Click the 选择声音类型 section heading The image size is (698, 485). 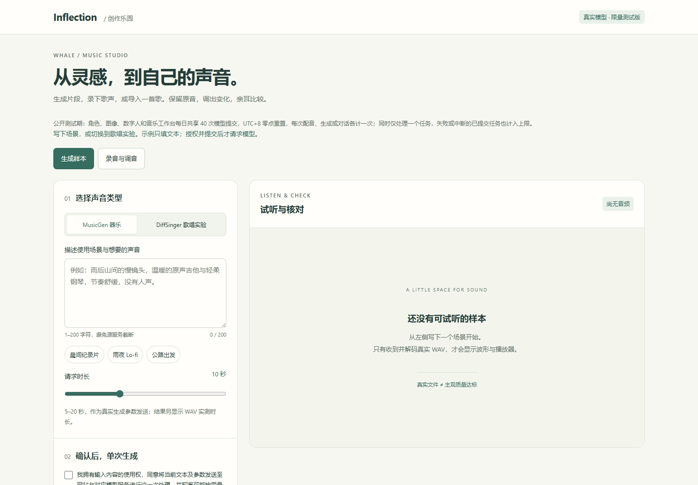click(x=99, y=198)
